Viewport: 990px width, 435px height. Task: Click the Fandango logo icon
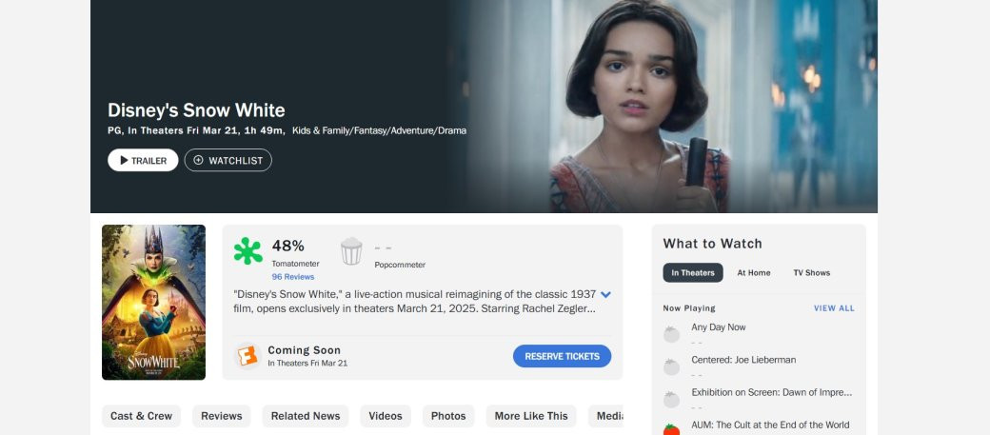coord(247,356)
